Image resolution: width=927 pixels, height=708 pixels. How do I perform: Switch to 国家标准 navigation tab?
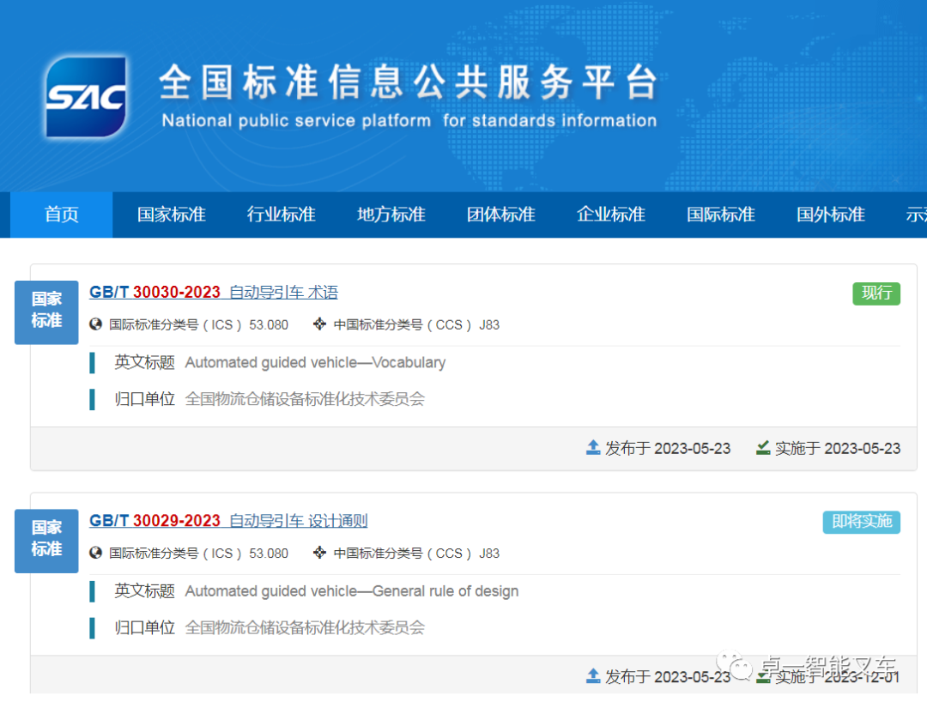172,215
